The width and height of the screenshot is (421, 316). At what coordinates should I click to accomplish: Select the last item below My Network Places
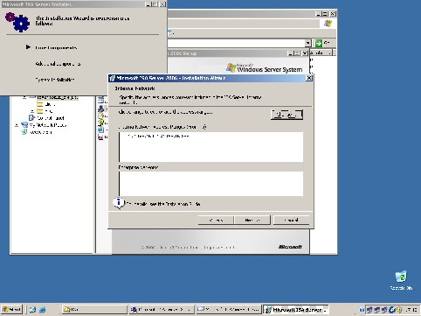point(41,132)
